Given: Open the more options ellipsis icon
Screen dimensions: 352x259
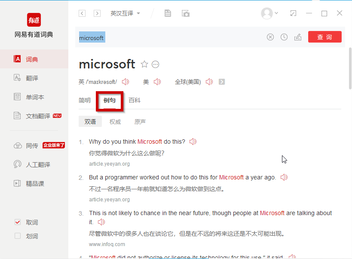Looking at the screenshot, I should (x=155, y=65).
